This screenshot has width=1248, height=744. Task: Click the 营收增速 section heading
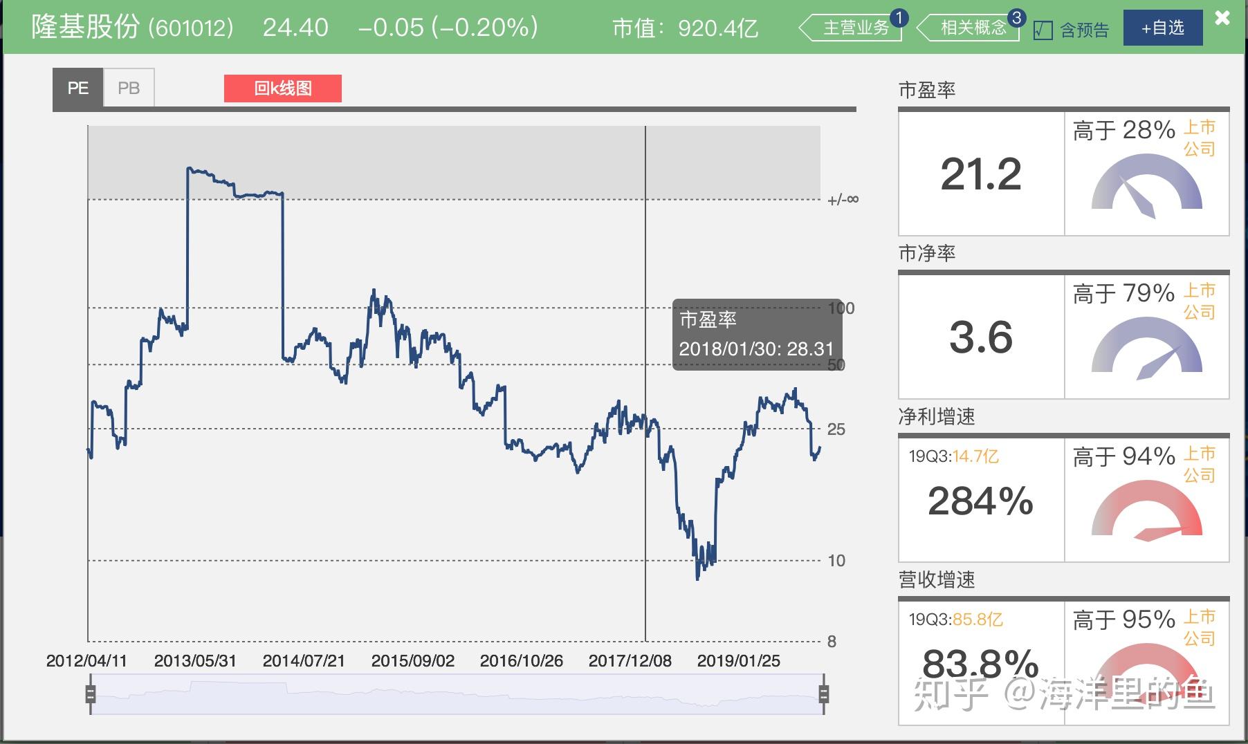pyautogui.click(x=937, y=579)
